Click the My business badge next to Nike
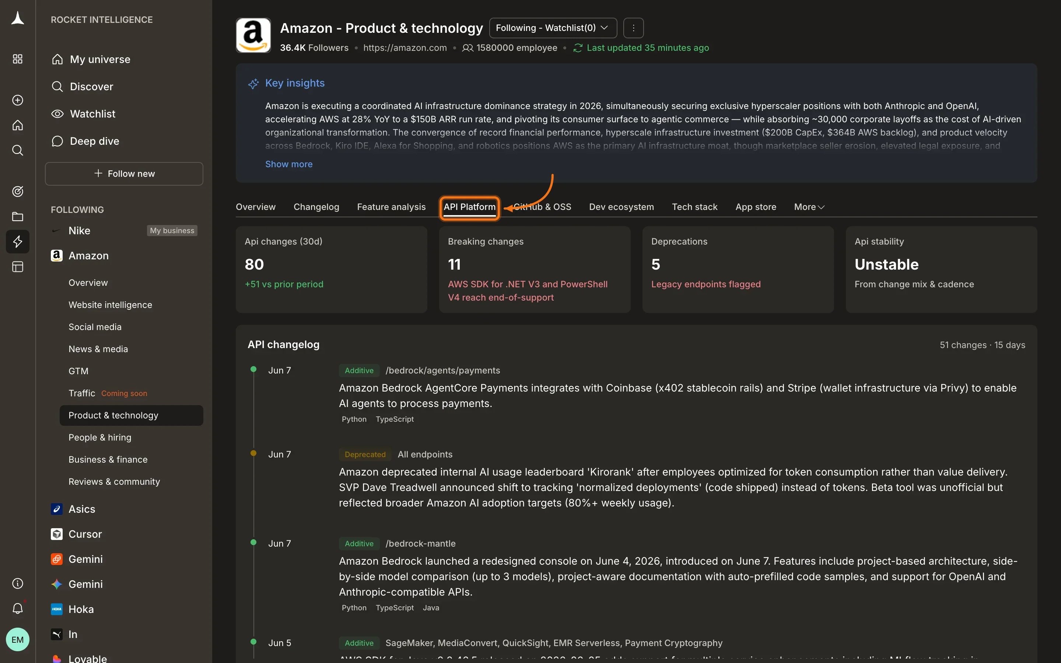The width and height of the screenshot is (1061, 663). [x=172, y=231]
